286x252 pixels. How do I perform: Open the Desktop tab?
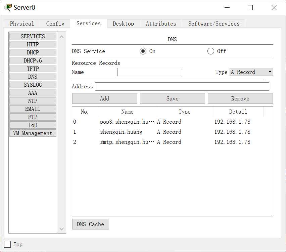coord(123,24)
